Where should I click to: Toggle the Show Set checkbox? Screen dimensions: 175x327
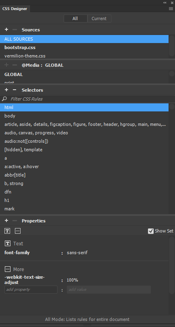pos(150,231)
